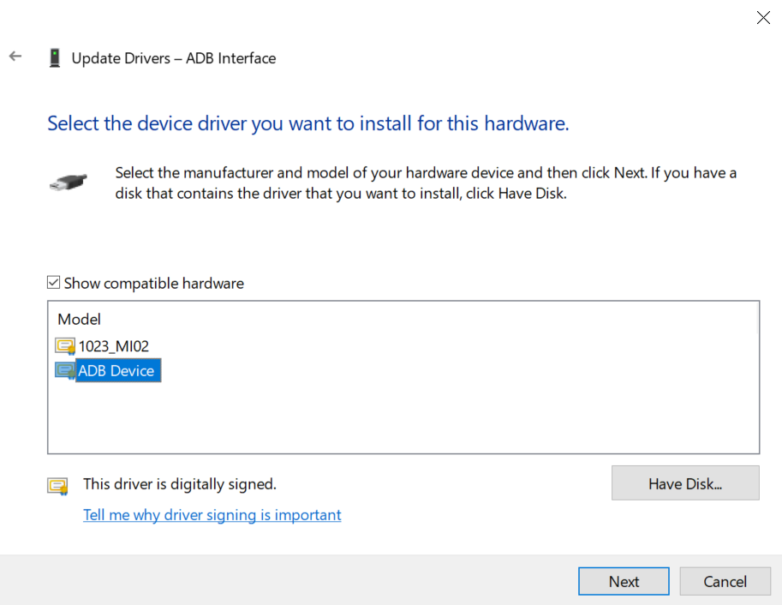
Task: Click the back arrow in the wizard header
Action: pos(15,57)
